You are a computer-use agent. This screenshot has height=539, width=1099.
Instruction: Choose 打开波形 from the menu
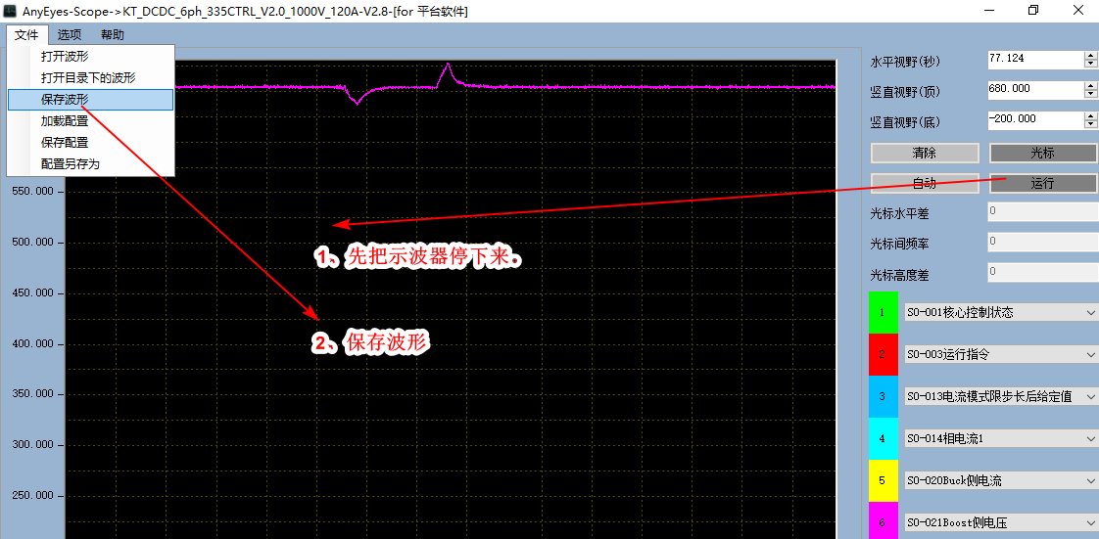[90, 56]
